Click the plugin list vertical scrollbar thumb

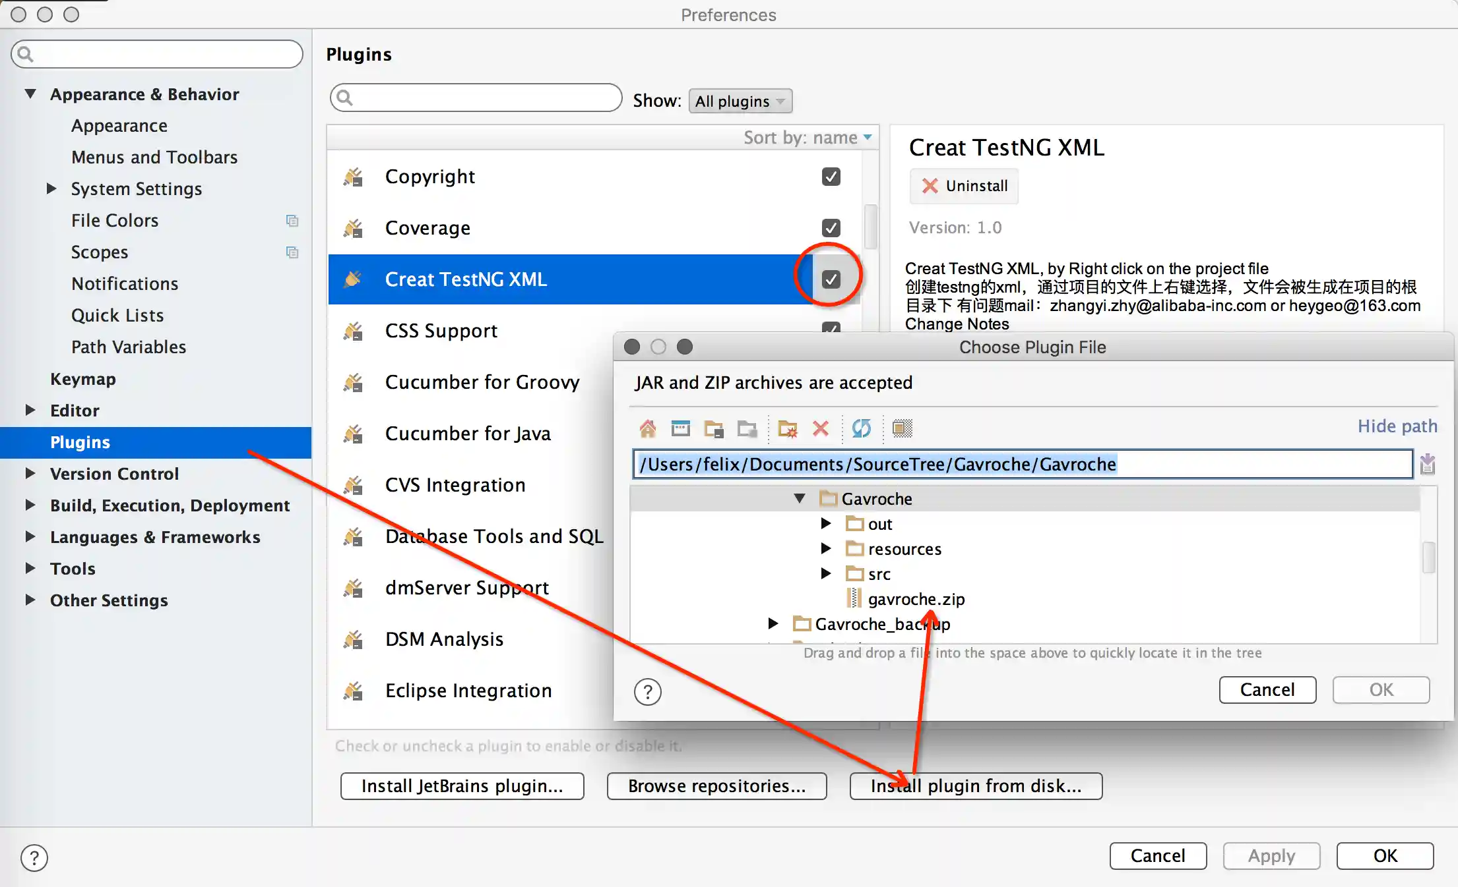pos(870,227)
